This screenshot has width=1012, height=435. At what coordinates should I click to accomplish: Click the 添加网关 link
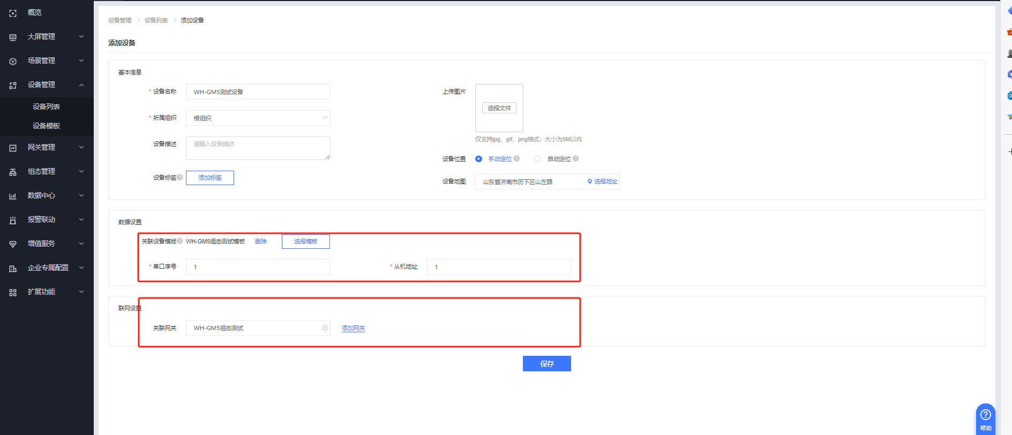353,329
